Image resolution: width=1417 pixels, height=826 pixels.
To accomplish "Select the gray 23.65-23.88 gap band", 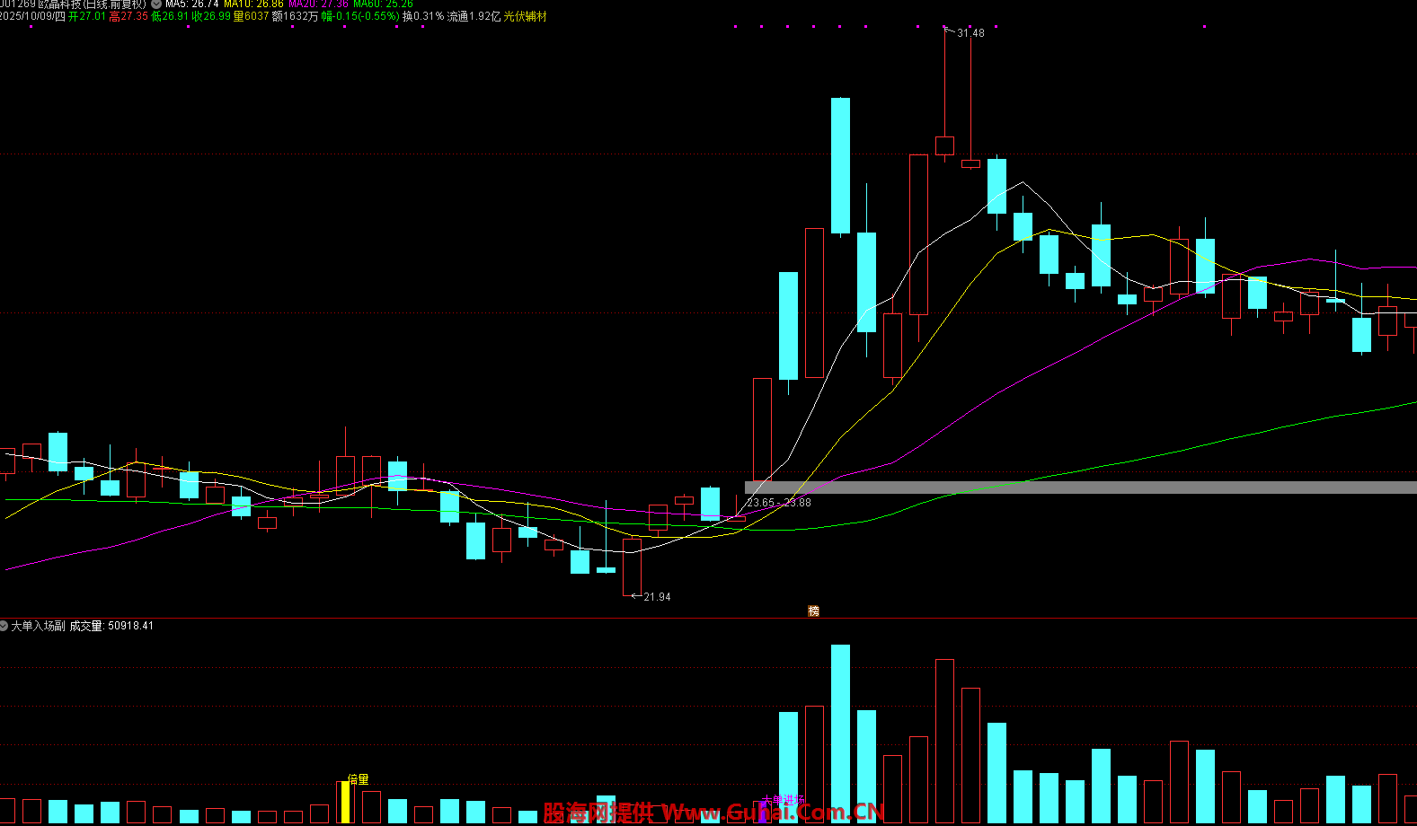I will point(1078,488).
